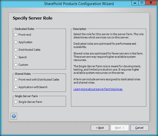Minimize the SharePoint wizard window

click(x=136, y=3)
